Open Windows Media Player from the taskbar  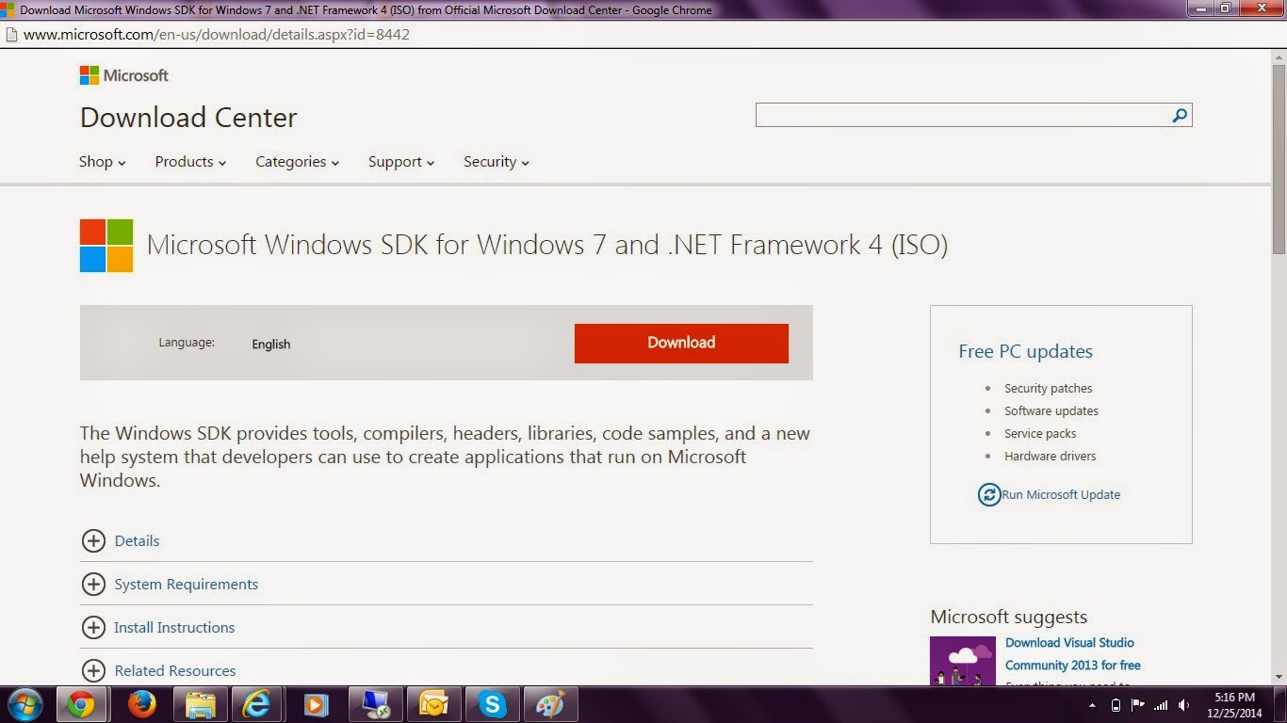(316, 705)
